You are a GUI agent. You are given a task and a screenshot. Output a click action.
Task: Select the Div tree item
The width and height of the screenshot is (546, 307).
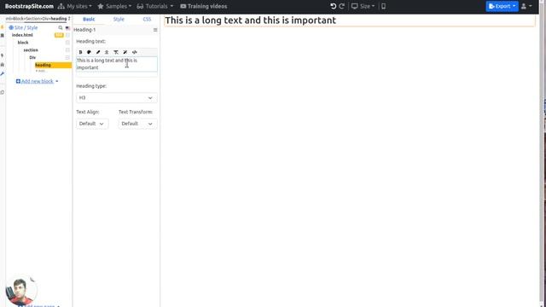point(32,57)
